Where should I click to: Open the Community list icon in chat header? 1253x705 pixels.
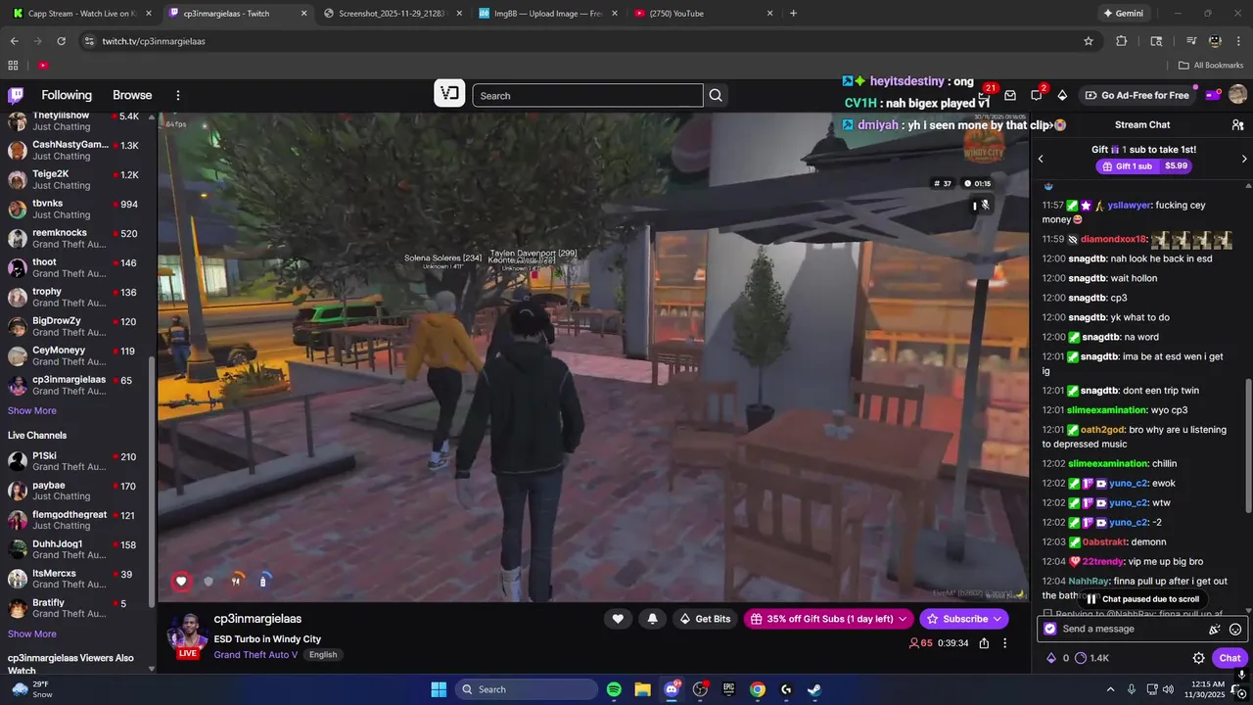click(x=1237, y=125)
